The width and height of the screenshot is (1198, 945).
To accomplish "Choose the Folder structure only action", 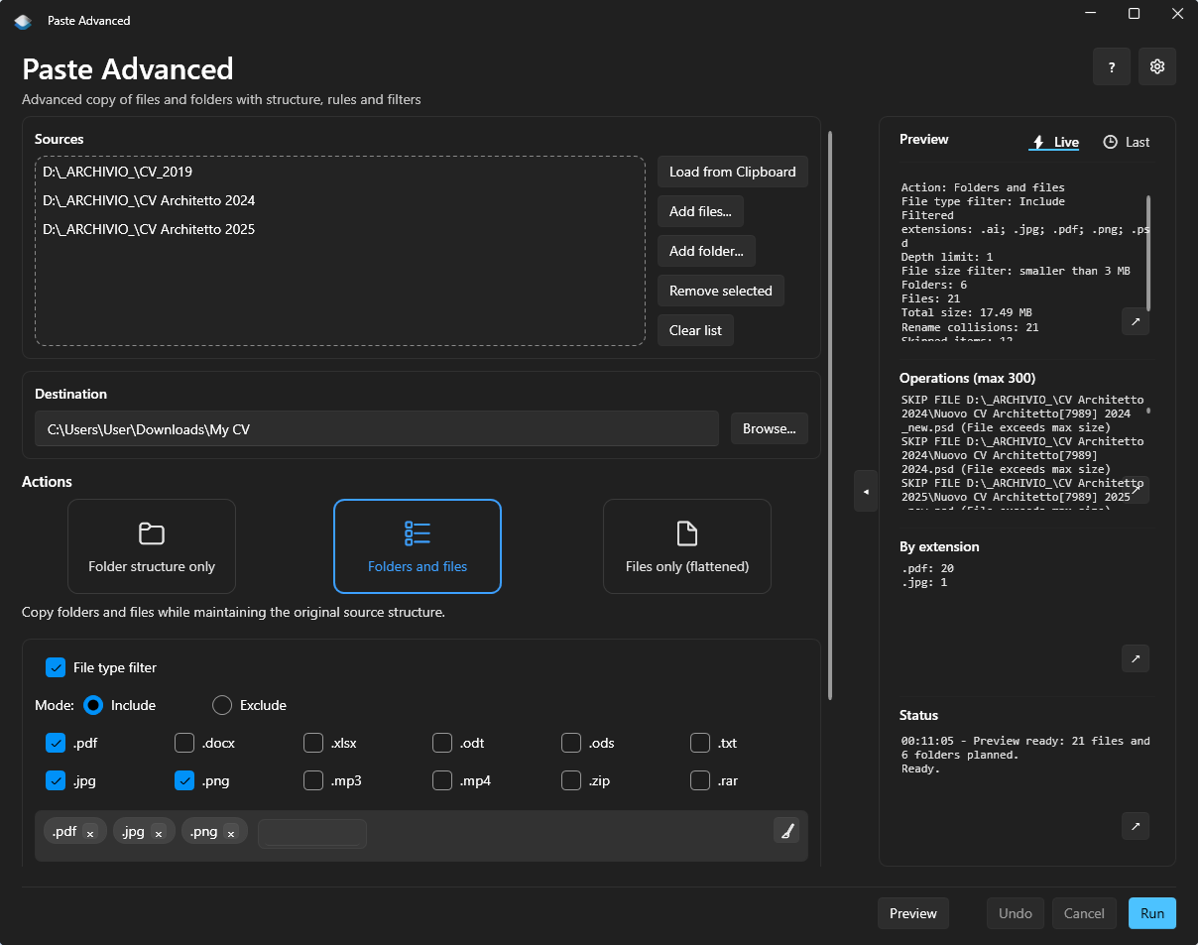I will point(152,546).
